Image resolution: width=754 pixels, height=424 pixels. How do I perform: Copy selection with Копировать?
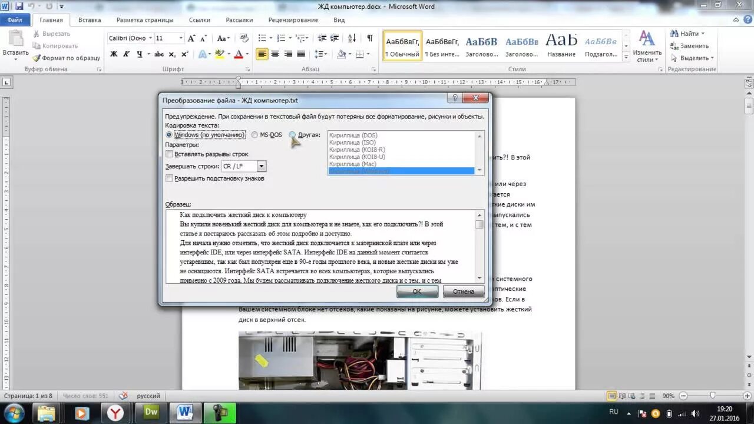pyautogui.click(x=55, y=46)
